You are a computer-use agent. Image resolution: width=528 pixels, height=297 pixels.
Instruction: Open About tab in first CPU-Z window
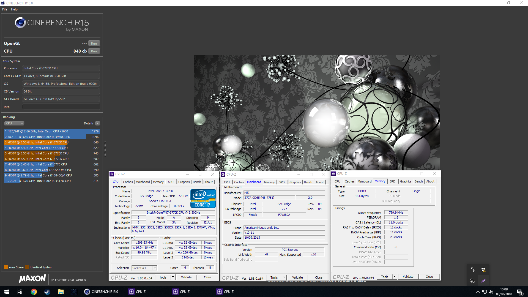point(209,182)
